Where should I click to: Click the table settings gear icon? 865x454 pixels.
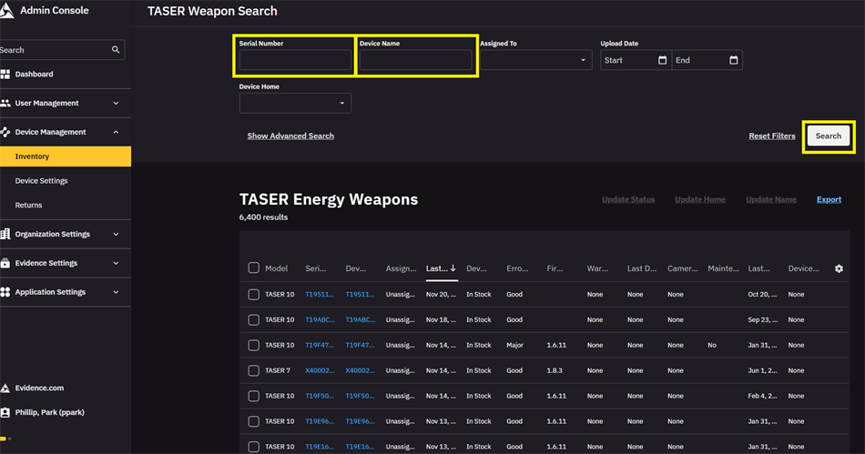click(x=840, y=268)
